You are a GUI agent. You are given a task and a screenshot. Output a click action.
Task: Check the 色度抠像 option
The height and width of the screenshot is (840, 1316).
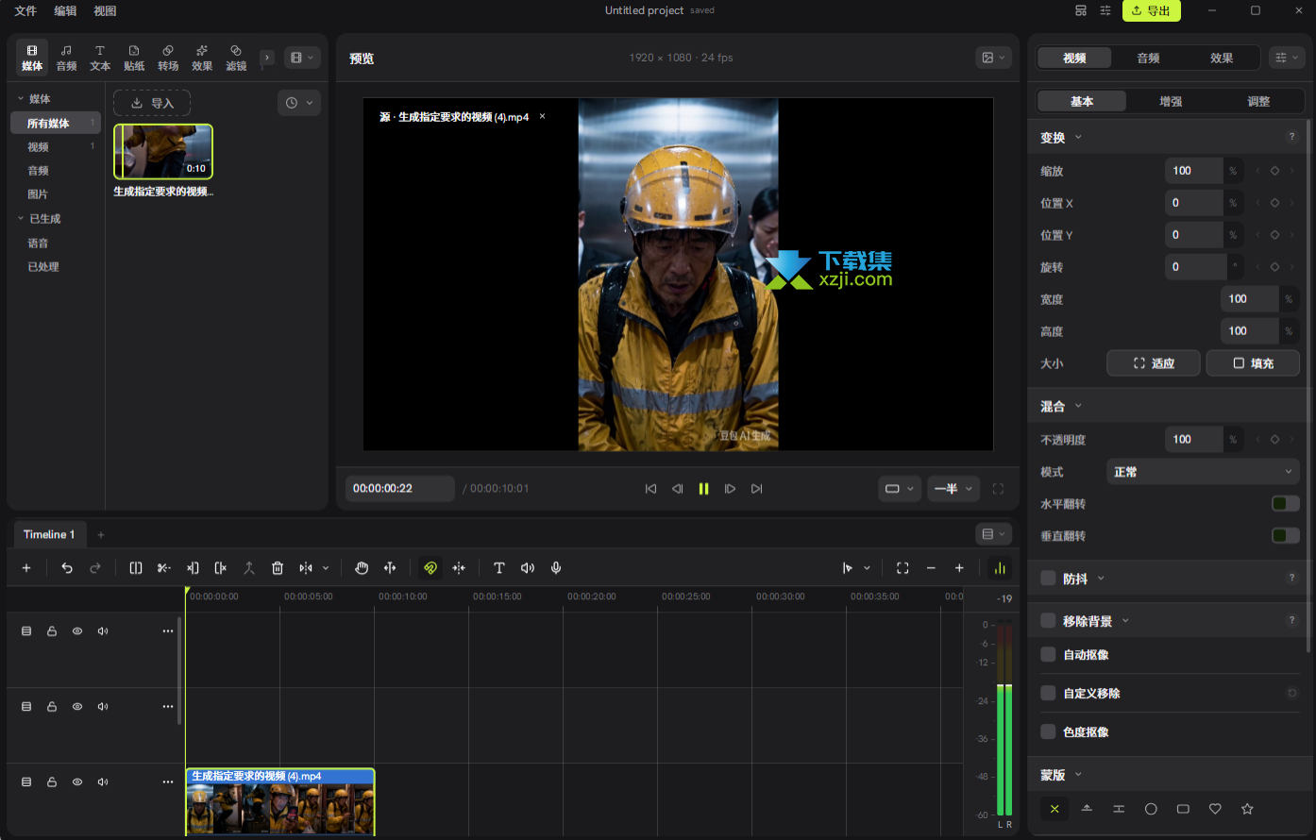tap(1048, 731)
